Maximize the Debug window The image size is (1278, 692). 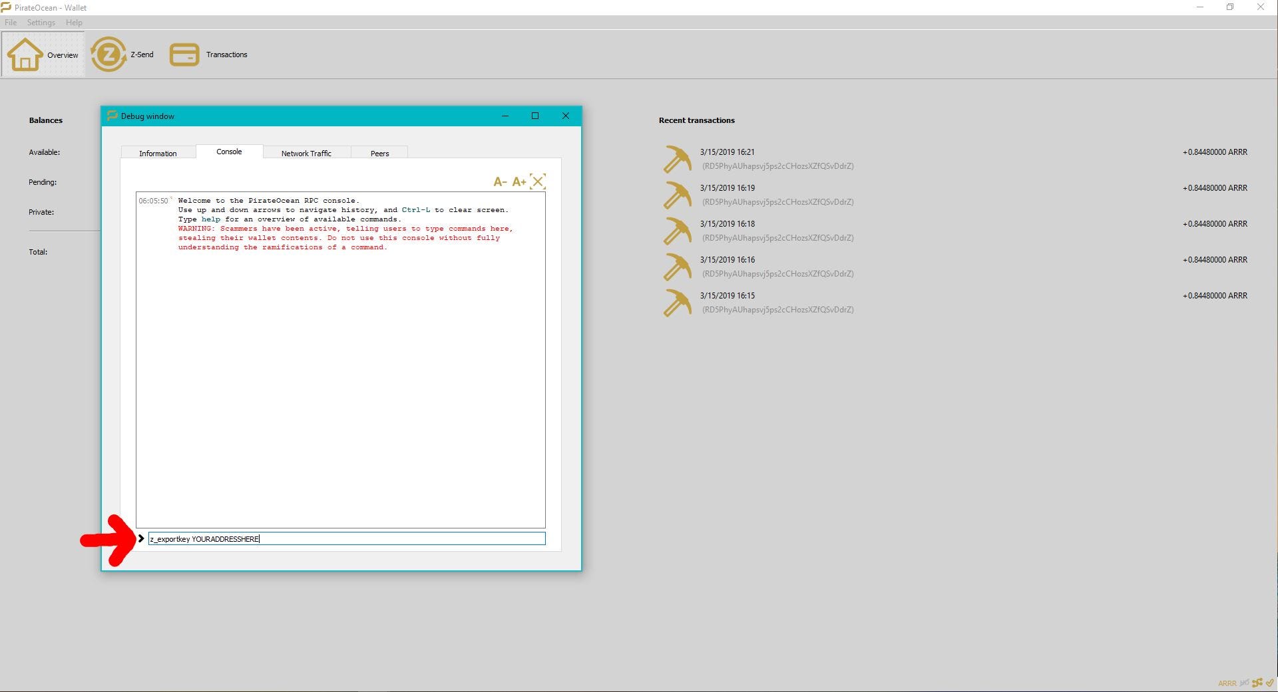[x=534, y=116]
